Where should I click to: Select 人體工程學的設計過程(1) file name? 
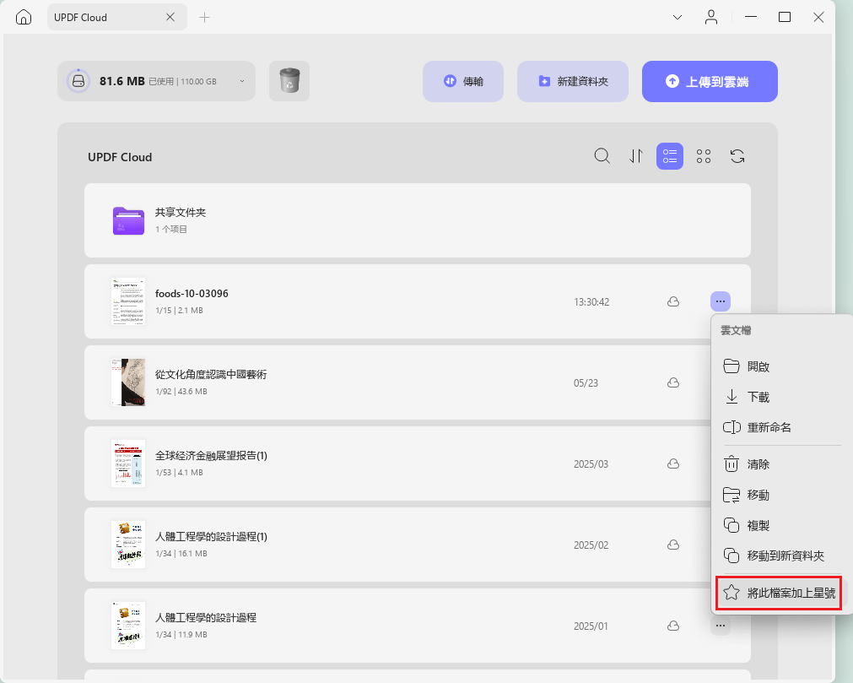pos(211,537)
